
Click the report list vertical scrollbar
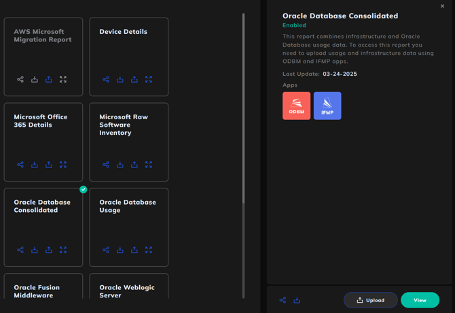coord(244,108)
